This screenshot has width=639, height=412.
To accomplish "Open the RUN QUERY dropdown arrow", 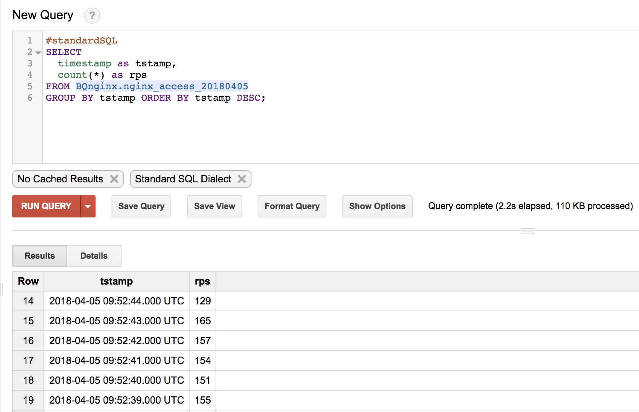I will [x=88, y=206].
